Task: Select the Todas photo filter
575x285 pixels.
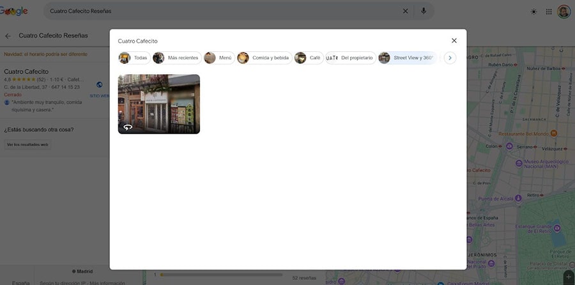Action: [x=134, y=58]
